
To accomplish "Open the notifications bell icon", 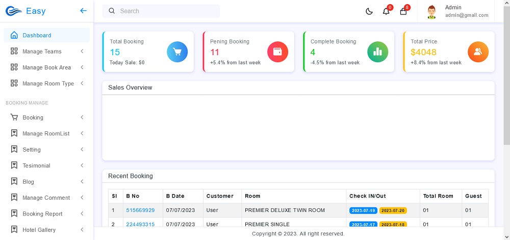I will tap(386, 11).
